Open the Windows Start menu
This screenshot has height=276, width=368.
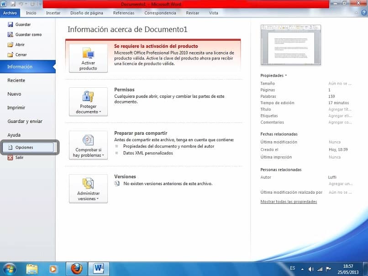pos(9,268)
